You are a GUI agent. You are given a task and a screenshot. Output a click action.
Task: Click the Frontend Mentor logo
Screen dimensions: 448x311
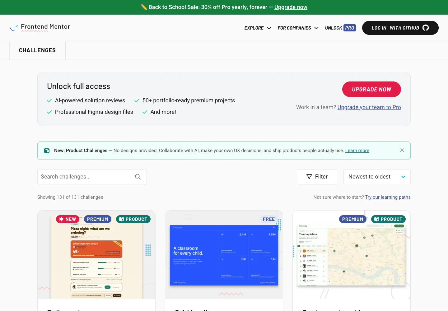click(40, 27)
